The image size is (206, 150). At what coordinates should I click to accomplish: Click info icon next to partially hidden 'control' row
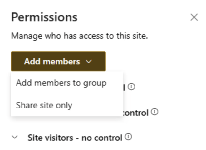154,112
